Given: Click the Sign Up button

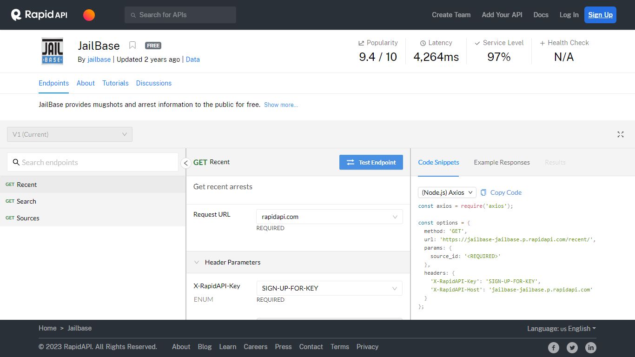Looking at the screenshot, I should coord(600,15).
